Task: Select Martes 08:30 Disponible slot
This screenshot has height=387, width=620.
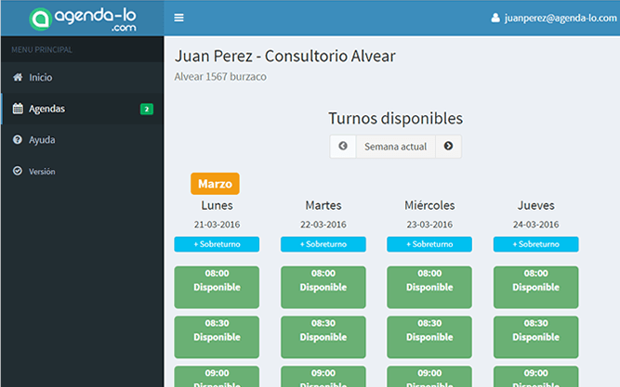Action: [x=323, y=337]
